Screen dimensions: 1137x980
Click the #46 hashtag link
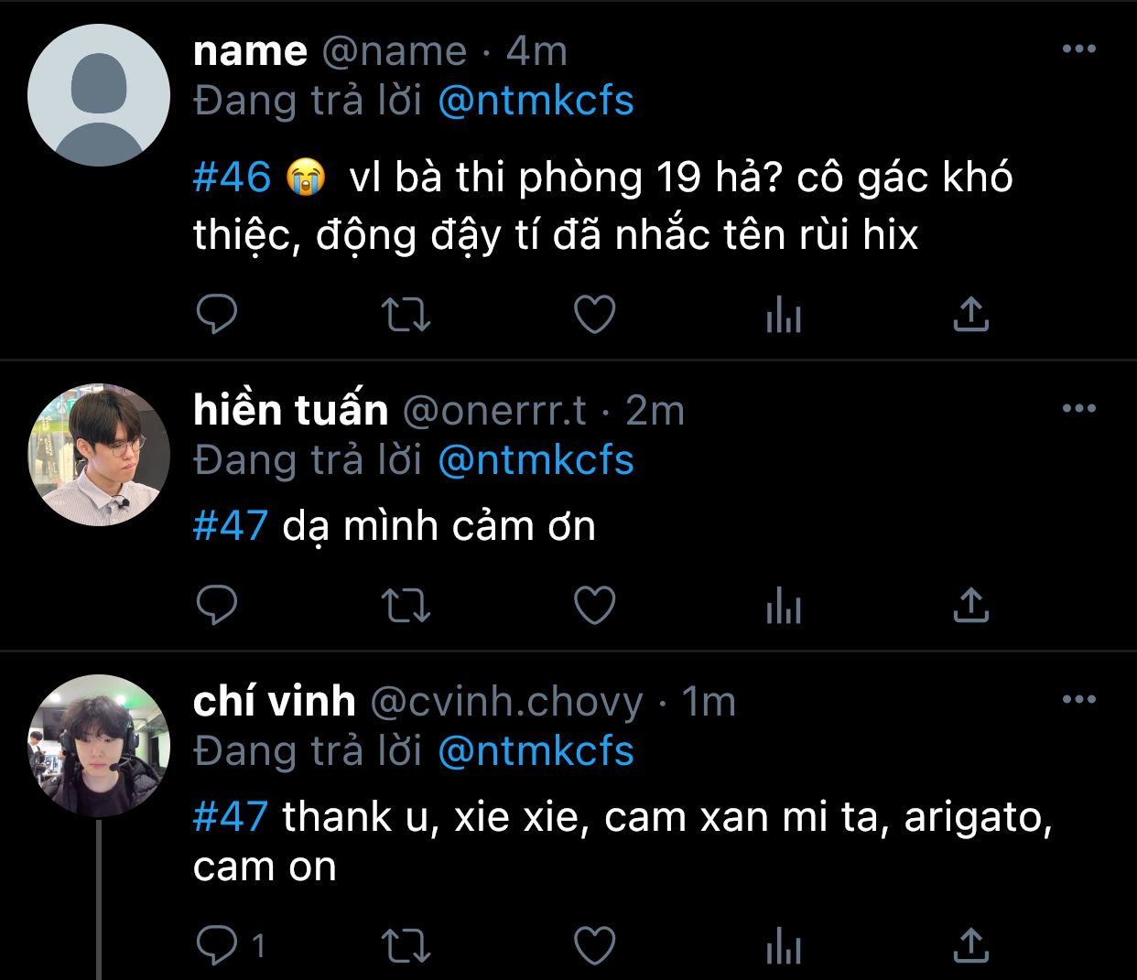coord(232,177)
